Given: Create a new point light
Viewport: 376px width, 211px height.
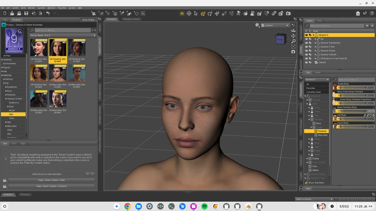Looking at the screenshot, I should coord(108,13).
